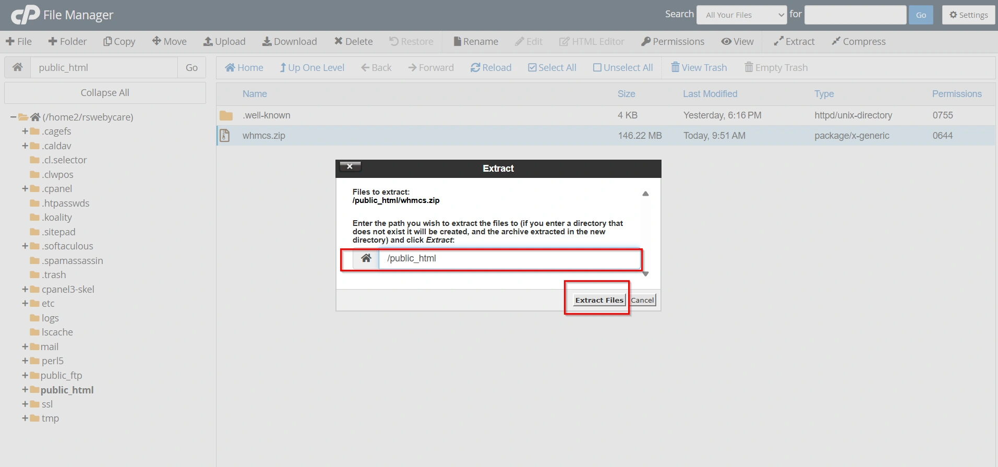998x467 pixels.
Task: Go to Home in navigation bar
Action: (244, 67)
